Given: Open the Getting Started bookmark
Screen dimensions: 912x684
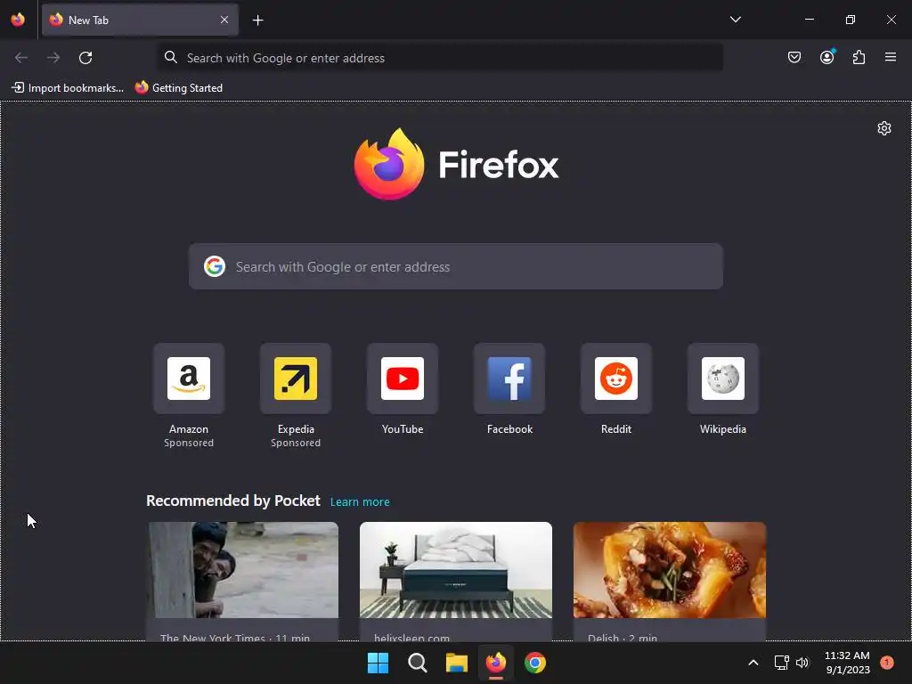Looking at the screenshot, I should [178, 88].
